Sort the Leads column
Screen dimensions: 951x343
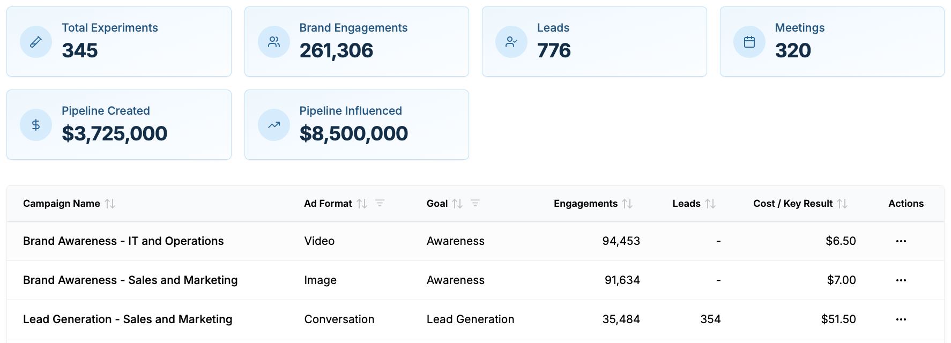pyautogui.click(x=710, y=204)
